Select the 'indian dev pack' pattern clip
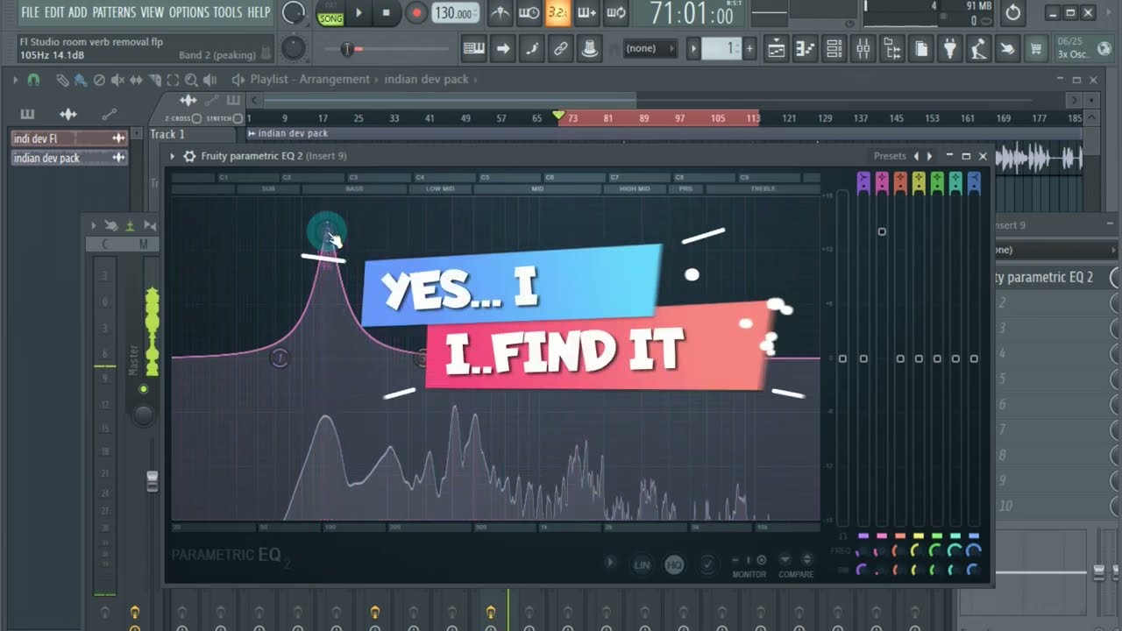The height and width of the screenshot is (631, 1122). pos(69,158)
